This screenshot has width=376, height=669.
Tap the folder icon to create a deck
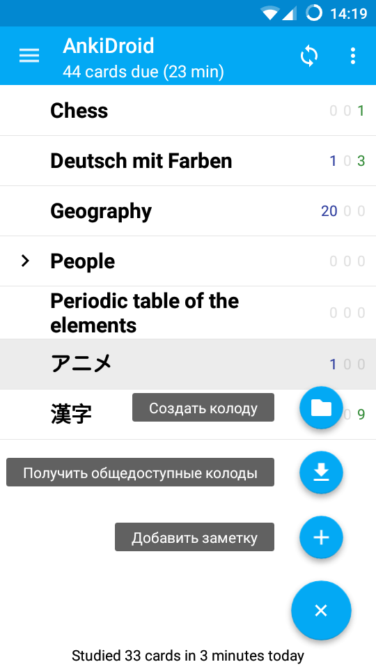321,408
